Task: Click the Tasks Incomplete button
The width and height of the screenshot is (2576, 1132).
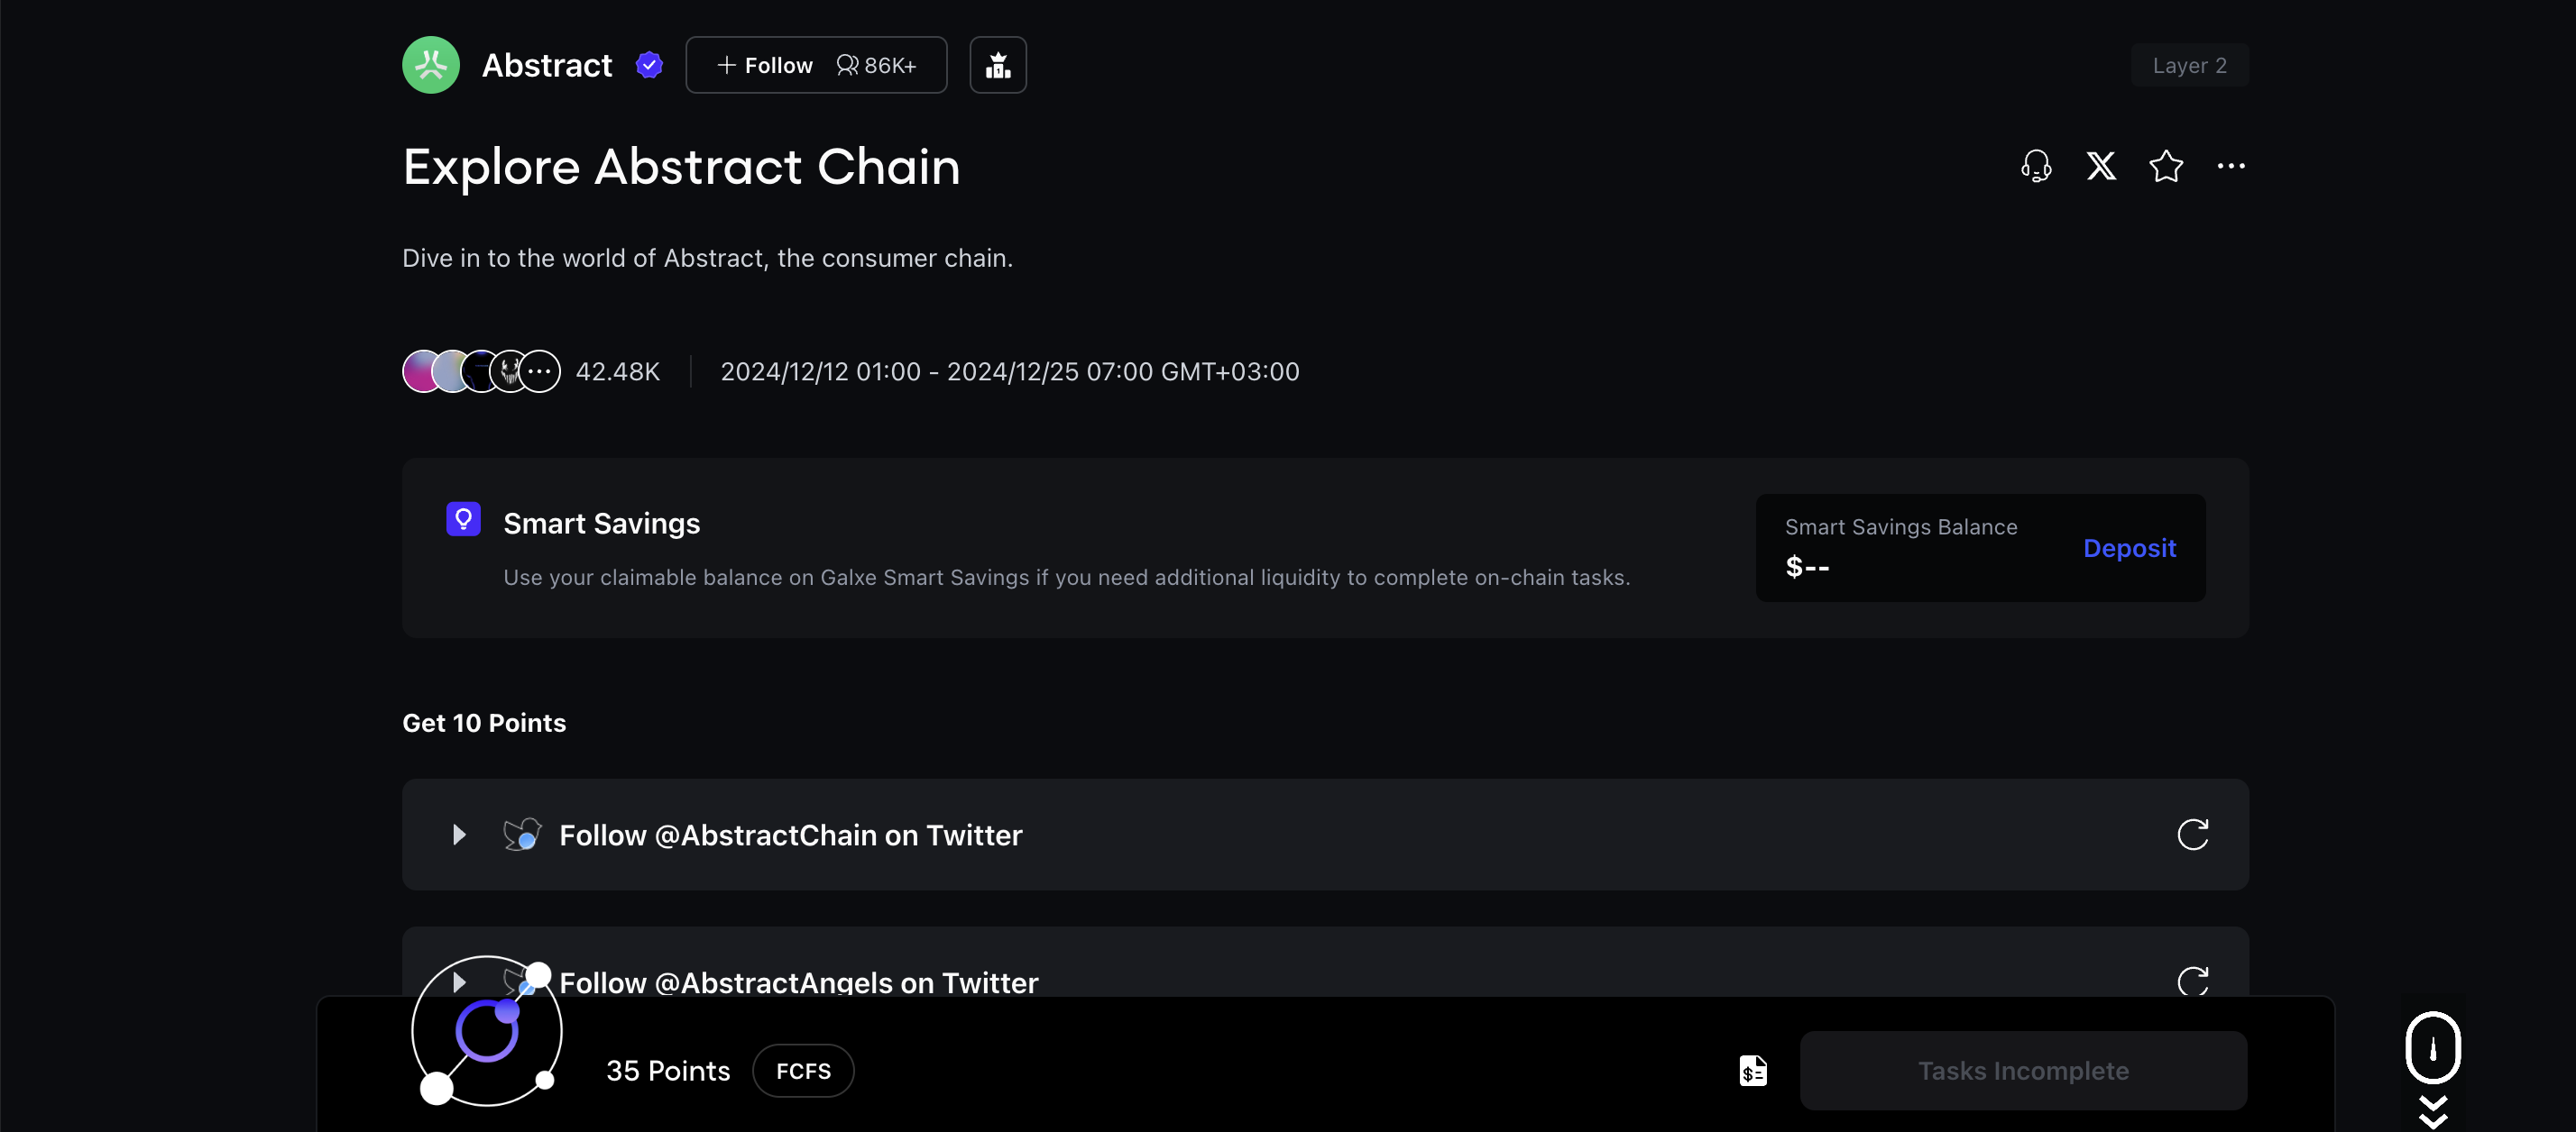Action: click(x=2023, y=1071)
